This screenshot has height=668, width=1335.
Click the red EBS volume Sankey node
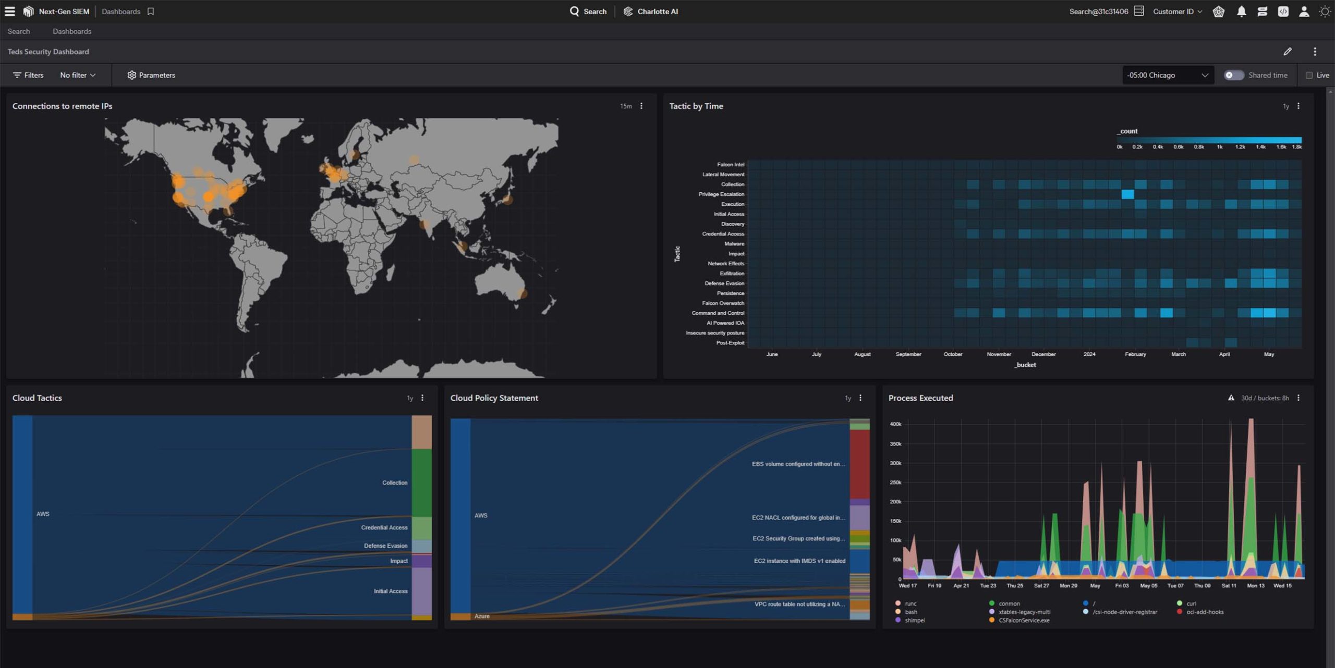pyautogui.click(x=859, y=464)
